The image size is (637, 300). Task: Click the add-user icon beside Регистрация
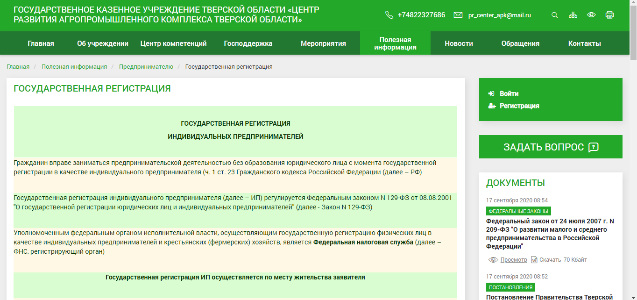[492, 106]
